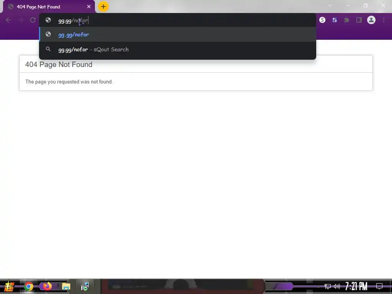The height and width of the screenshot is (294, 392).
Task: Click the 404 Page Not Found heading
Action: (59, 64)
